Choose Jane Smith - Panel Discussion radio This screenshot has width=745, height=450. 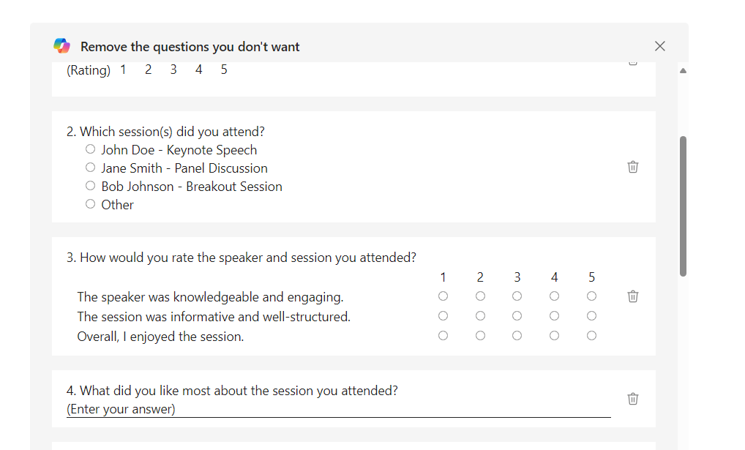pos(91,168)
